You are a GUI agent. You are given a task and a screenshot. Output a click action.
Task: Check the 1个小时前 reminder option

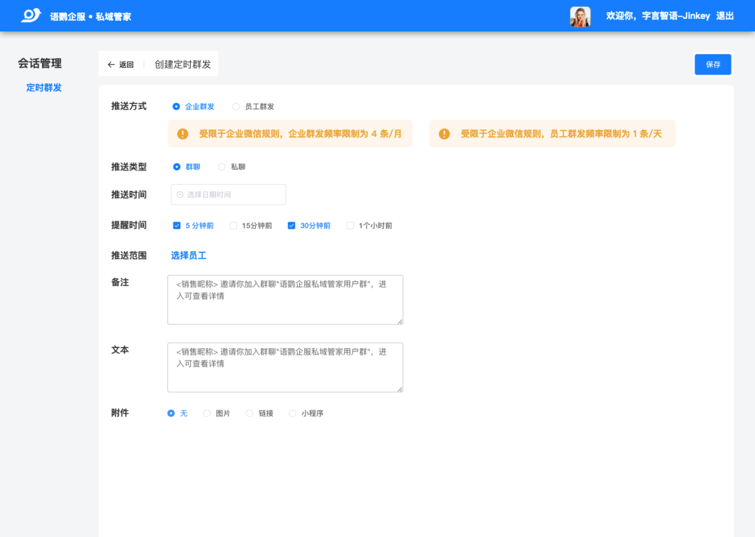coord(350,225)
